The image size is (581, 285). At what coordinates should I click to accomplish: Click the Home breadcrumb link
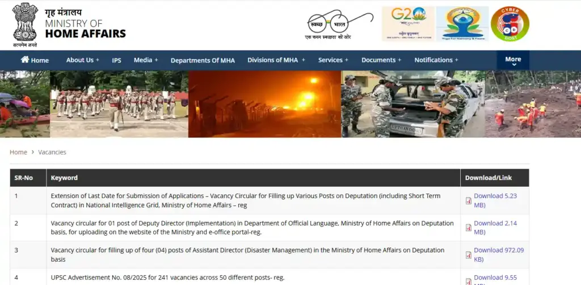[x=18, y=152]
